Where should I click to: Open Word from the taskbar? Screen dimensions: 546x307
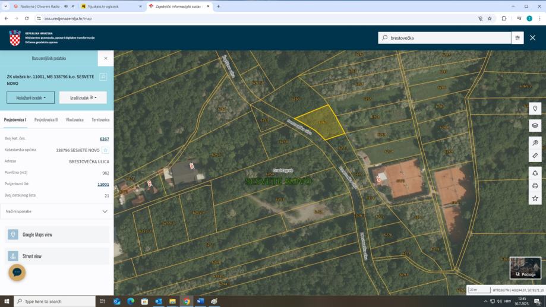tap(200, 302)
